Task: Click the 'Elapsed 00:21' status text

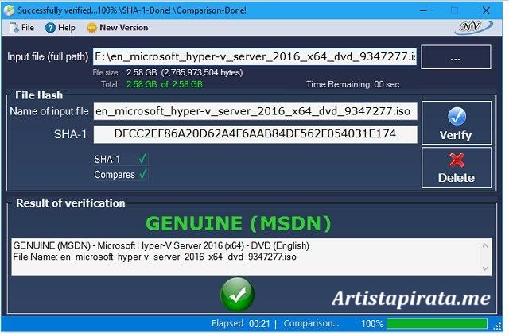Action: pyautogui.click(x=240, y=323)
